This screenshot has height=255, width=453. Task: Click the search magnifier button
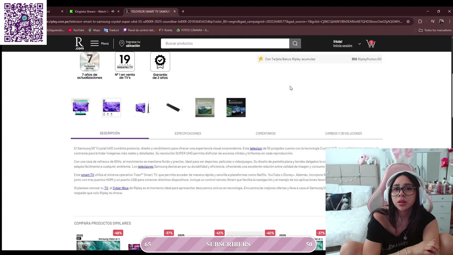[x=295, y=44]
